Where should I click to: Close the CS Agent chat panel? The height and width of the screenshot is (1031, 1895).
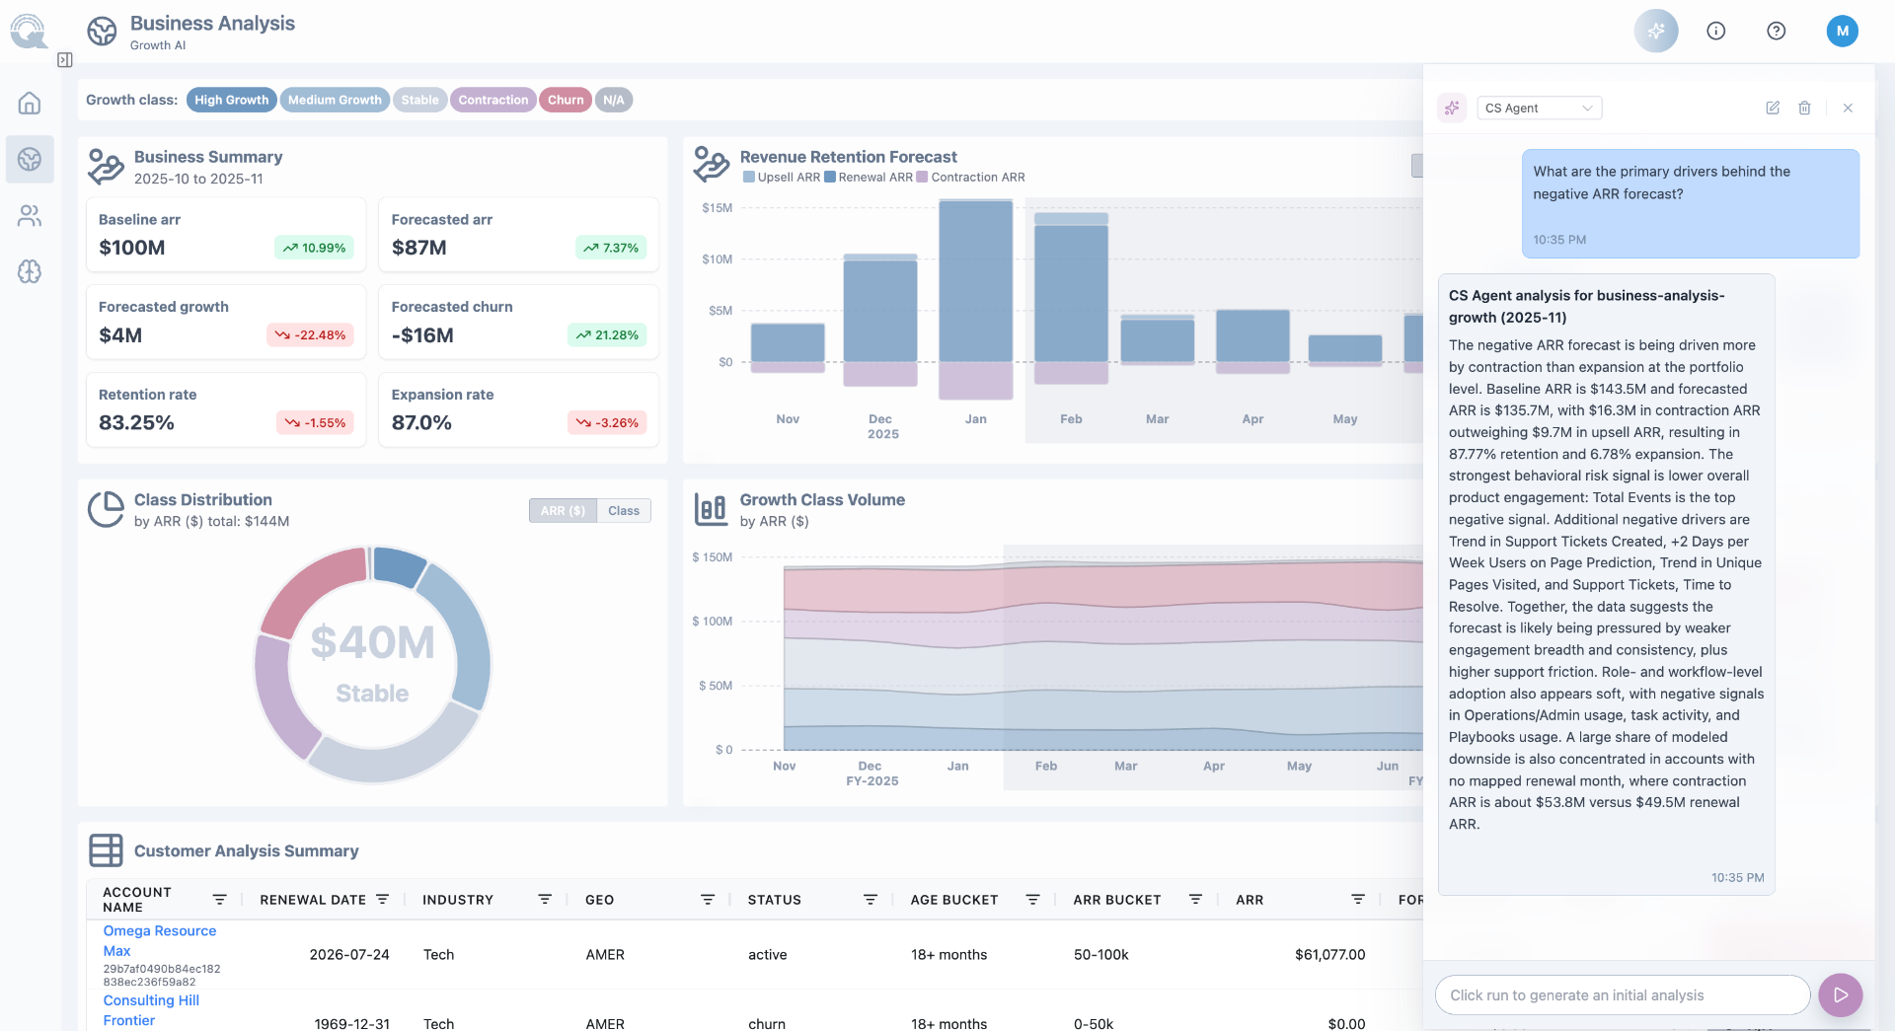tap(1849, 108)
